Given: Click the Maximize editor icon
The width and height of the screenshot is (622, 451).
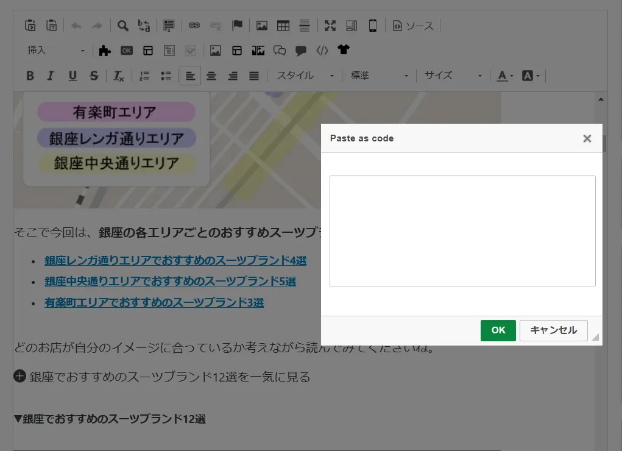Looking at the screenshot, I should tap(330, 26).
